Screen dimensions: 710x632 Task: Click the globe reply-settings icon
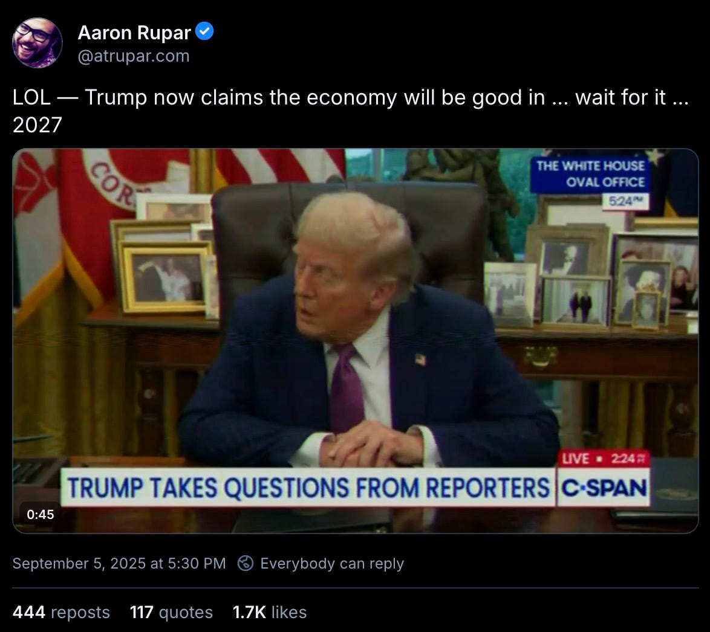(x=246, y=563)
